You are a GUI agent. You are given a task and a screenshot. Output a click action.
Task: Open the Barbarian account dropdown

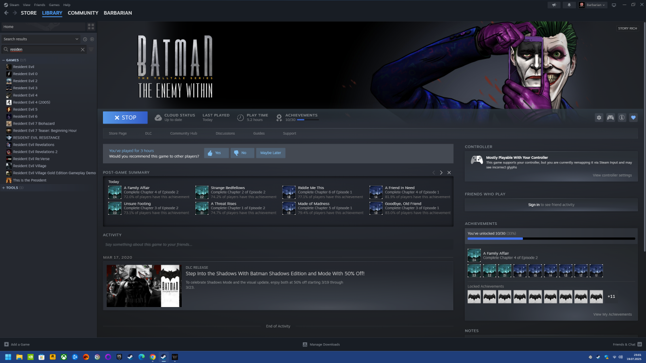click(x=592, y=5)
